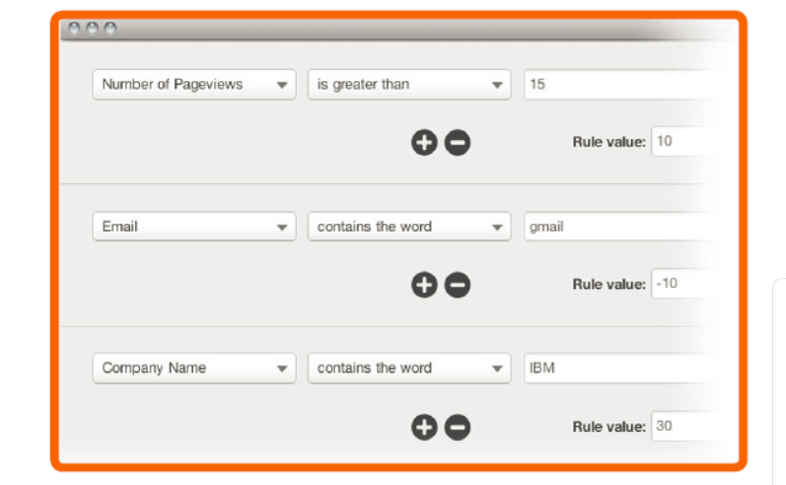This screenshot has height=485, width=786.
Task: Expand the Company Name field dropdown
Action: (x=194, y=369)
